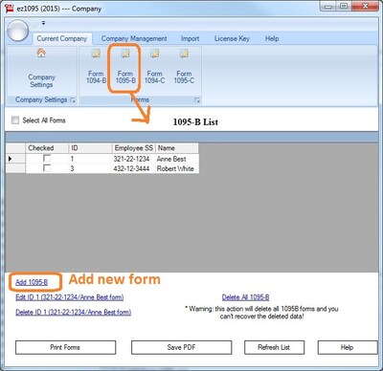Check the box for Anne Best
The width and height of the screenshot is (383, 371).
pos(47,159)
